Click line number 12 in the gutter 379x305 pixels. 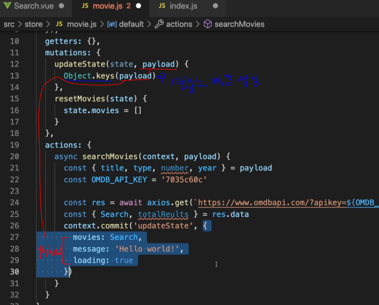14,64
